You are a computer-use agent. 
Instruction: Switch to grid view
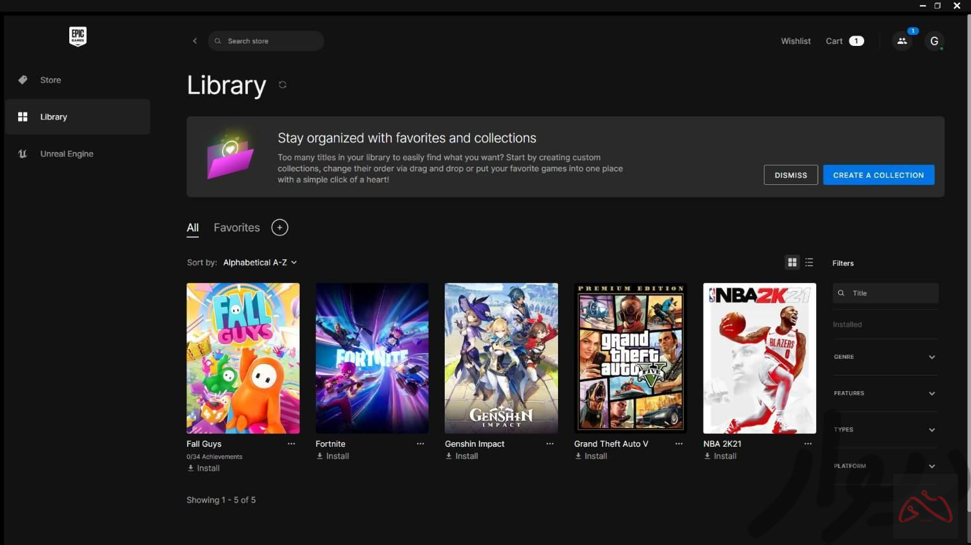click(x=792, y=262)
